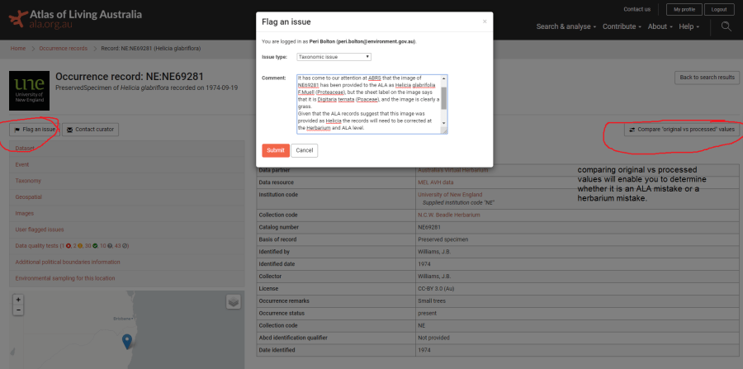The width and height of the screenshot is (743, 369).
Task: Open the Issue type dropdown
Action: pyautogui.click(x=334, y=57)
